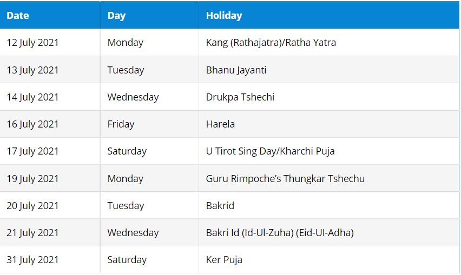Select the U Tirot Sing Day/Kharchi Puja entry

pos(270,151)
